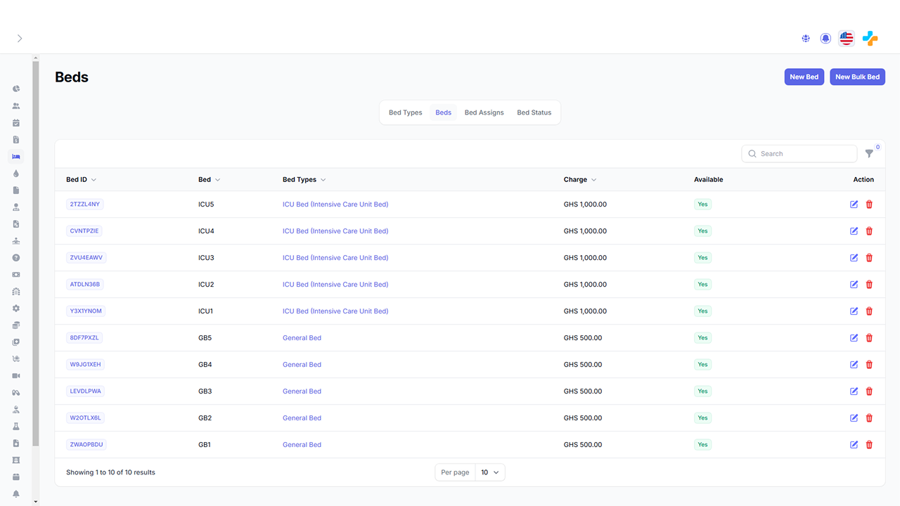The image size is (900, 506).
Task: Delete the GB1 bed row
Action: point(869,445)
